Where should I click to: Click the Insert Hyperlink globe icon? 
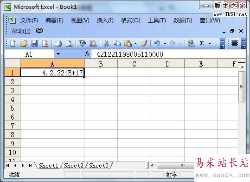coord(191,43)
